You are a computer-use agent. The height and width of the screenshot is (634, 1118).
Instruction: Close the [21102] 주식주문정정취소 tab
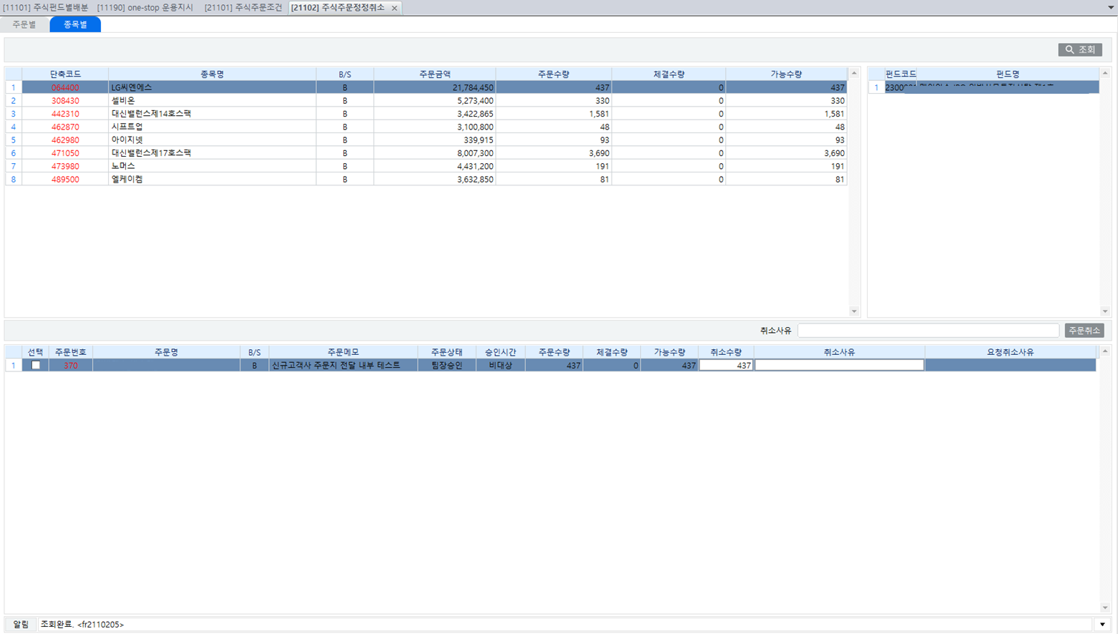[x=394, y=8]
